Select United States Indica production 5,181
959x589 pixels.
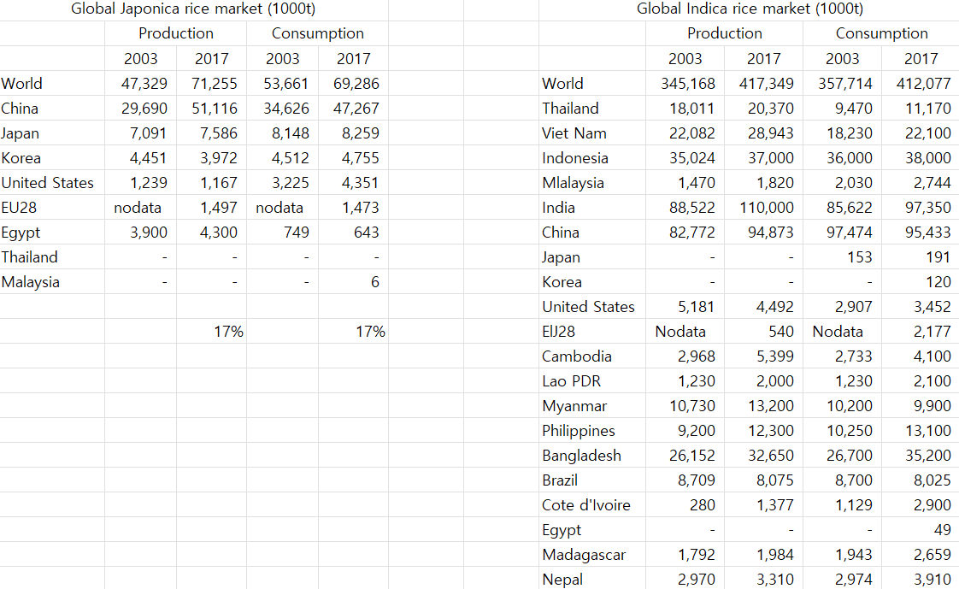[696, 307]
